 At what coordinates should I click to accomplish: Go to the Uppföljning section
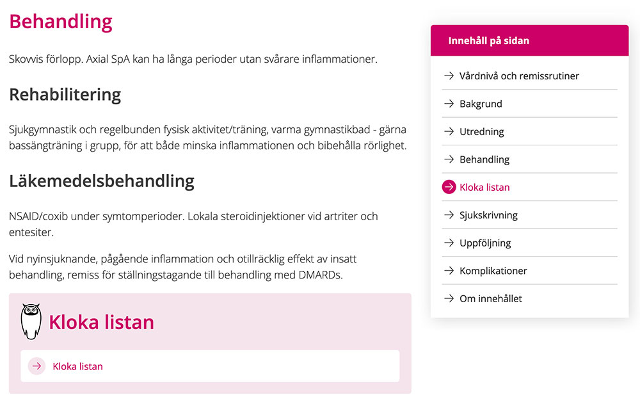486,243
